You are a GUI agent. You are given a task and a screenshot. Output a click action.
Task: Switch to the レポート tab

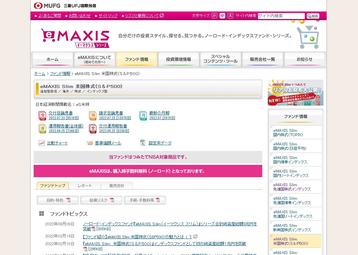(85, 186)
